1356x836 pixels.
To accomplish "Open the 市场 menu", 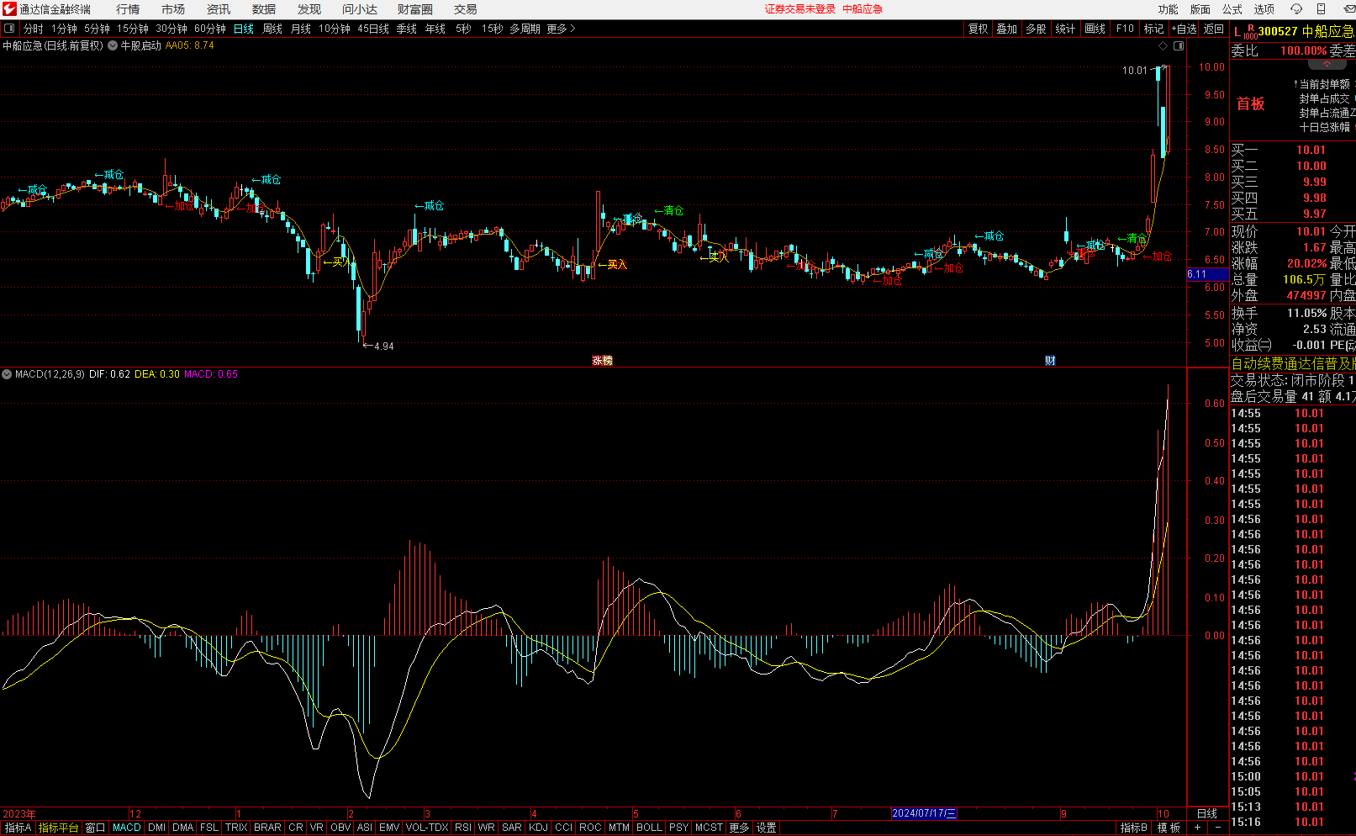I will 173,9.
